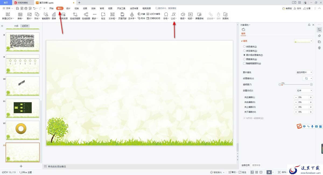Open the 请选择图片 picture fill dropdown
This screenshot has width=323, height=175.
[x=304, y=72]
